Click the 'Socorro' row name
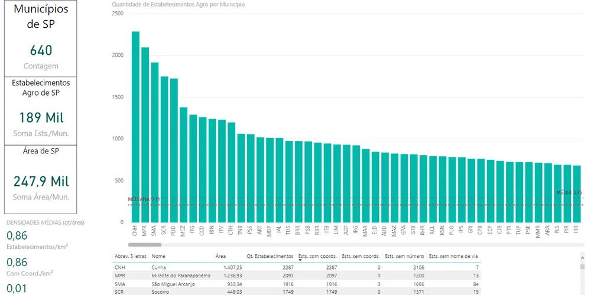591x295 pixels. click(x=160, y=292)
